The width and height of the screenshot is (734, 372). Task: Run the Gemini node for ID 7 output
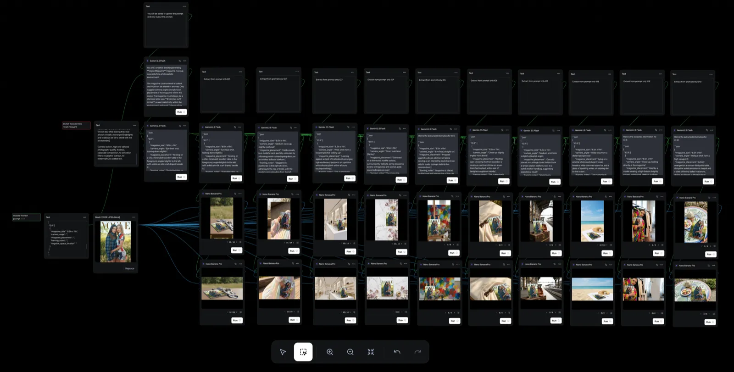point(555,182)
